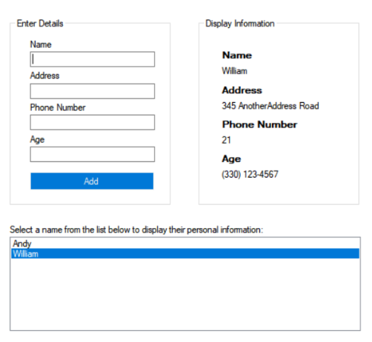Click the Display Information group title
The width and height of the screenshot is (372, 342).
pyautogui.click(x=240, y=24)
